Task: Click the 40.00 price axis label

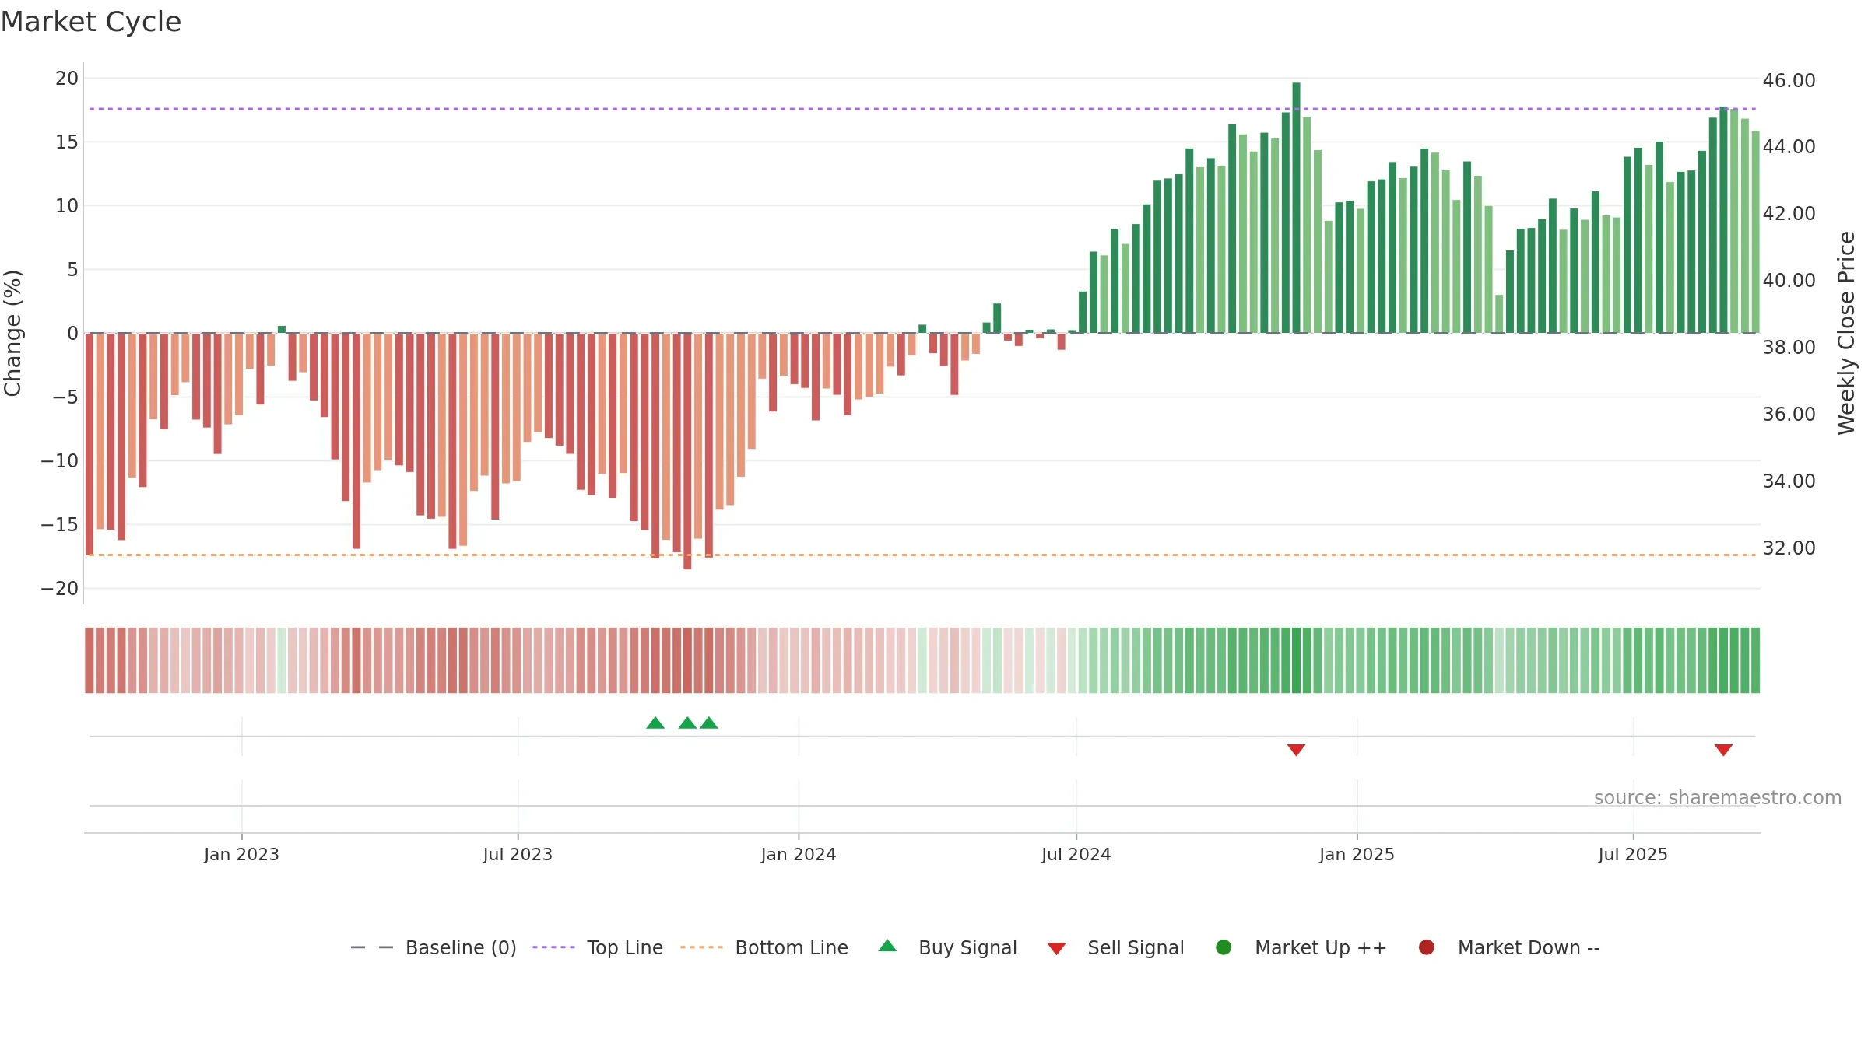Action: [1789, 281]
